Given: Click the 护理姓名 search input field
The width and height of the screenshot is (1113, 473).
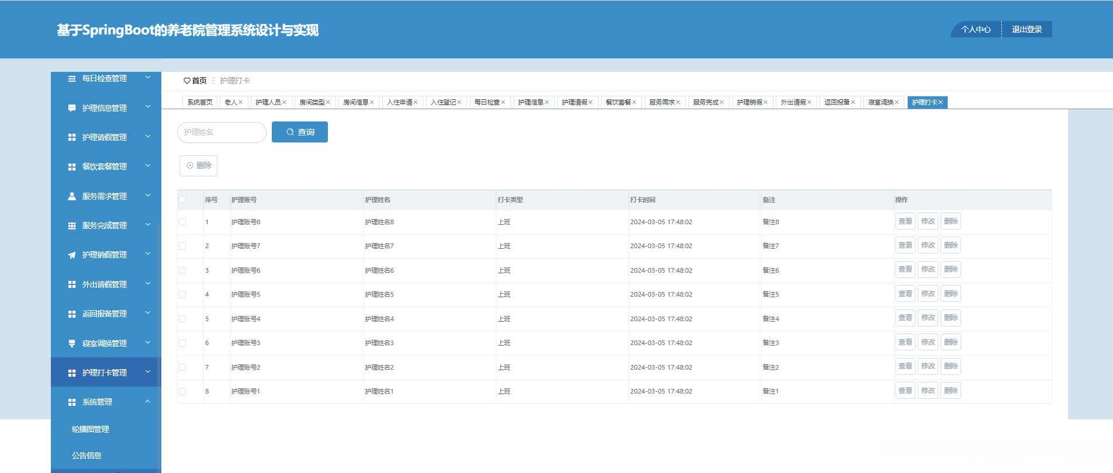Looking at the screenshot, I should click(x=222, y=133).
